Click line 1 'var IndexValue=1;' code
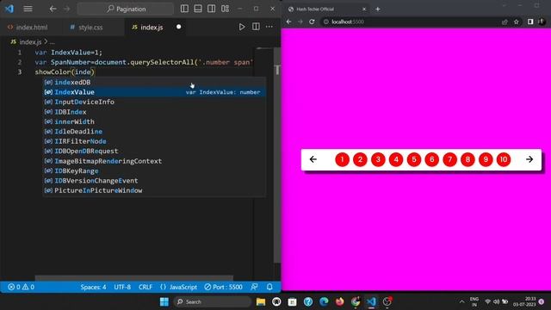551x310 pixels. [x=69, y=53]
